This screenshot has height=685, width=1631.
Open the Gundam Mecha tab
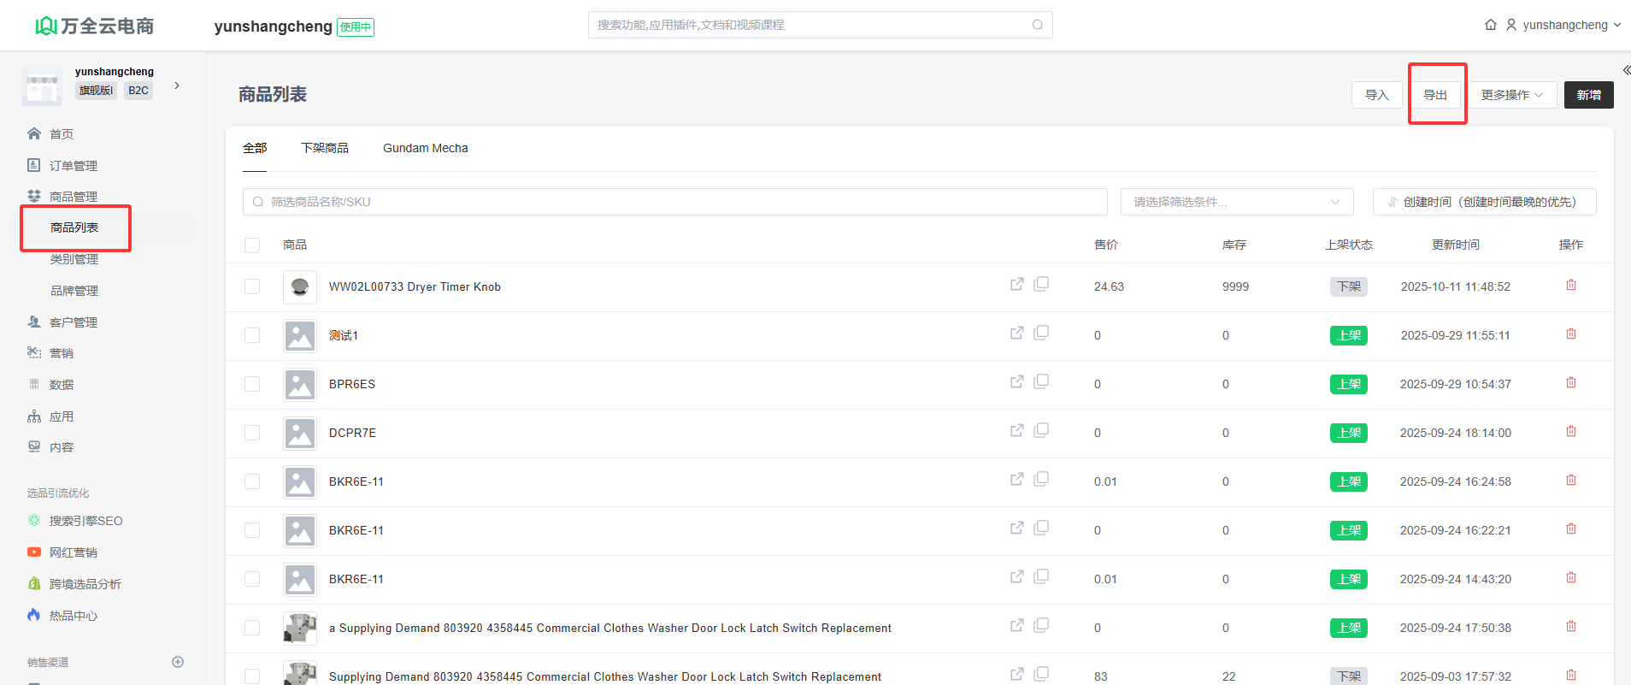(x=425, y=148)
